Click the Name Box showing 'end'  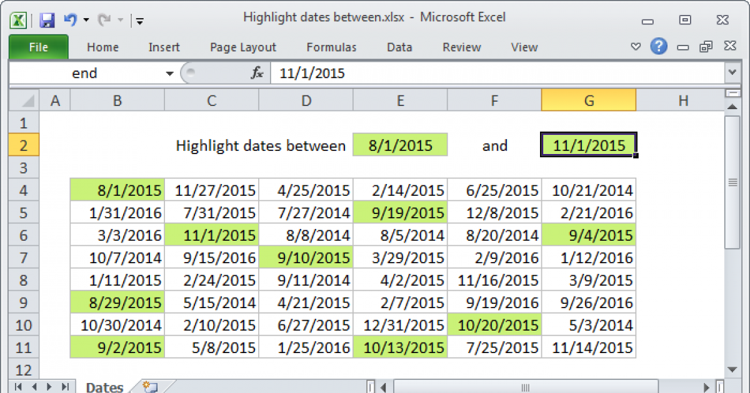coord(86,74)
